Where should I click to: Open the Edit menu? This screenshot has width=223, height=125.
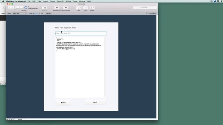coord(34,1)
